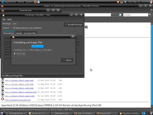The width and height of the screenshot is (153, 115).
Task: Expand the Terminal disclosure triangle
Action: point(15,53)
